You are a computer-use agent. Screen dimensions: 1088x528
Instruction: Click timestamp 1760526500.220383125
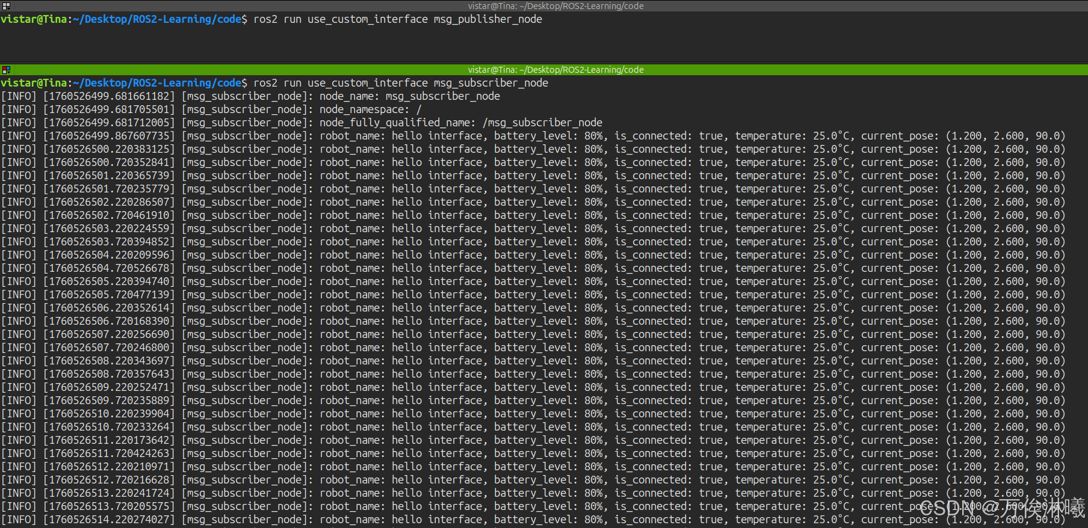(109, 149)
